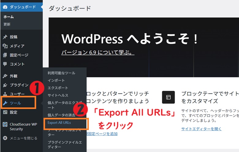The image size is (239, 152).
Task: Click the plug icon beside プラグイン
Action: click(x=5, y=85)
